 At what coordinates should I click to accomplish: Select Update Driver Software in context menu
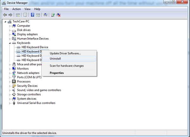click(65, 53)
